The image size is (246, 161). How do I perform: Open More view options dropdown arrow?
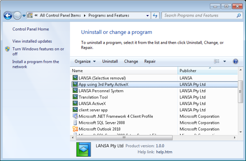coord(224,61)
